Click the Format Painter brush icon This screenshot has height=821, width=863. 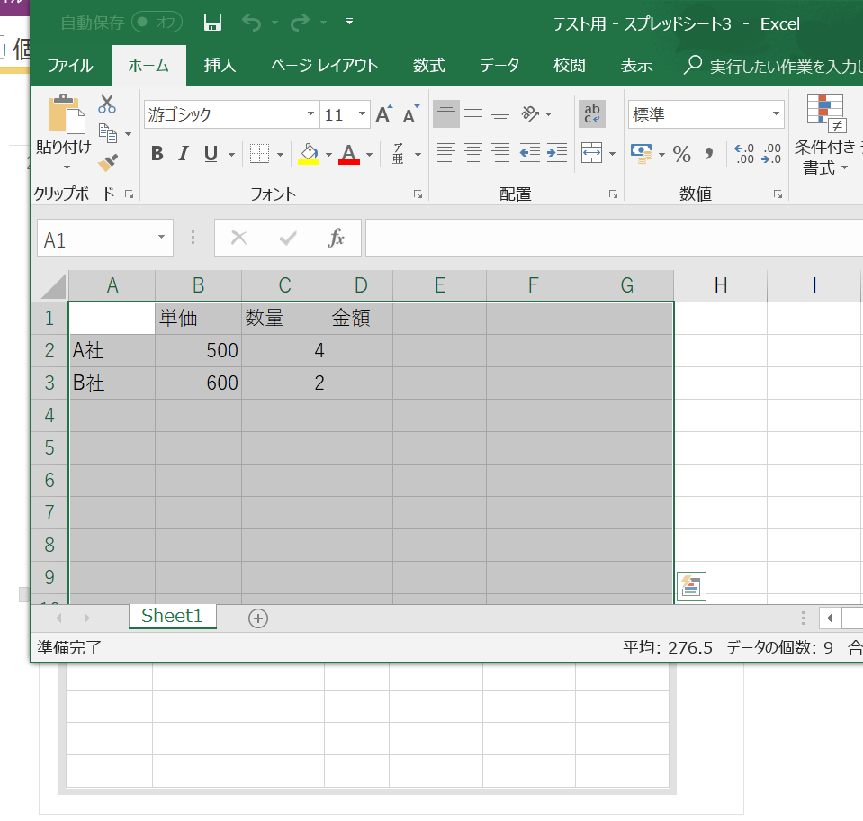105,162
